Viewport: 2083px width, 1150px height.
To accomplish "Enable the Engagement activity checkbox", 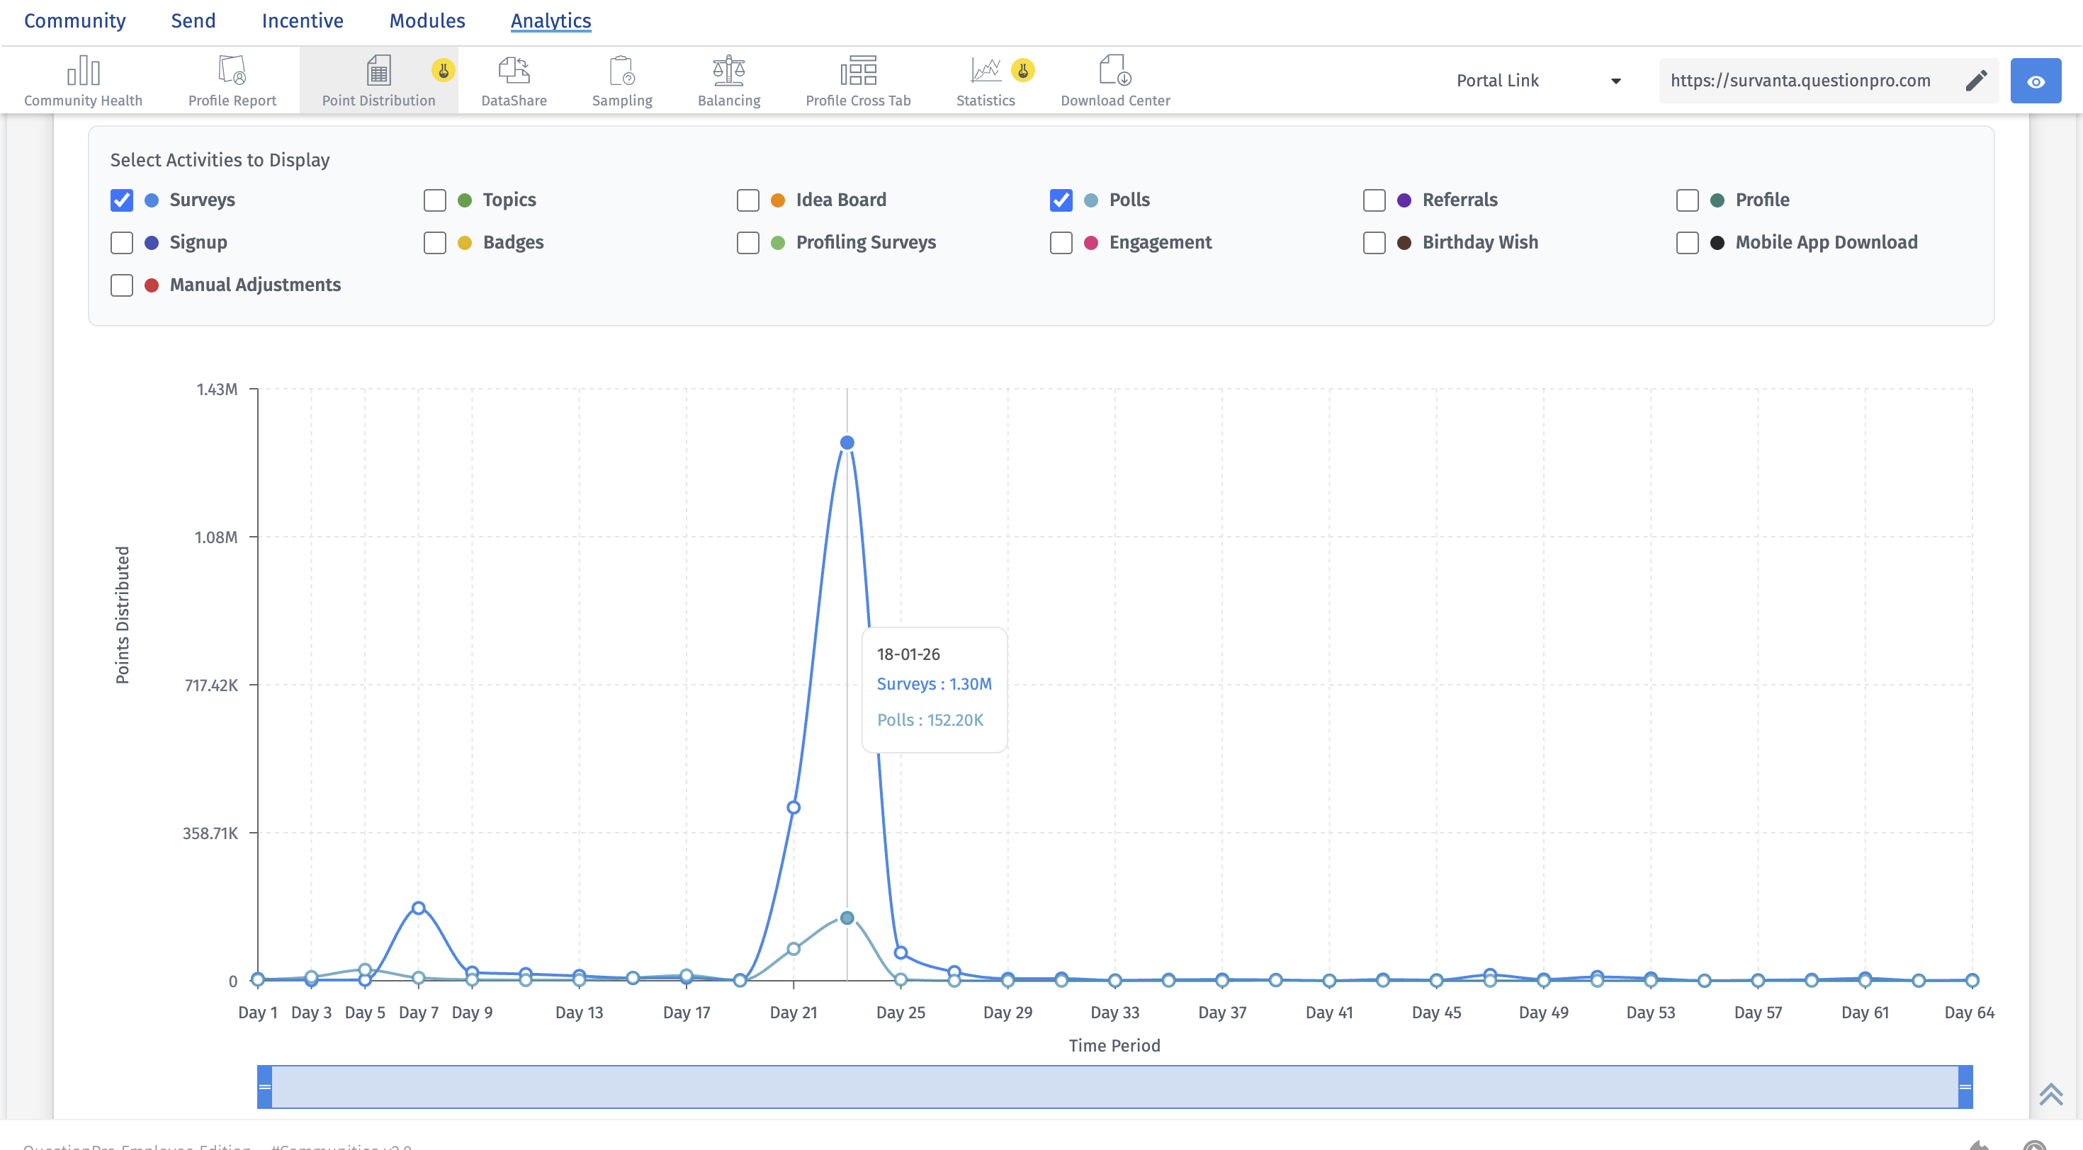I will tap(1061, 242).
